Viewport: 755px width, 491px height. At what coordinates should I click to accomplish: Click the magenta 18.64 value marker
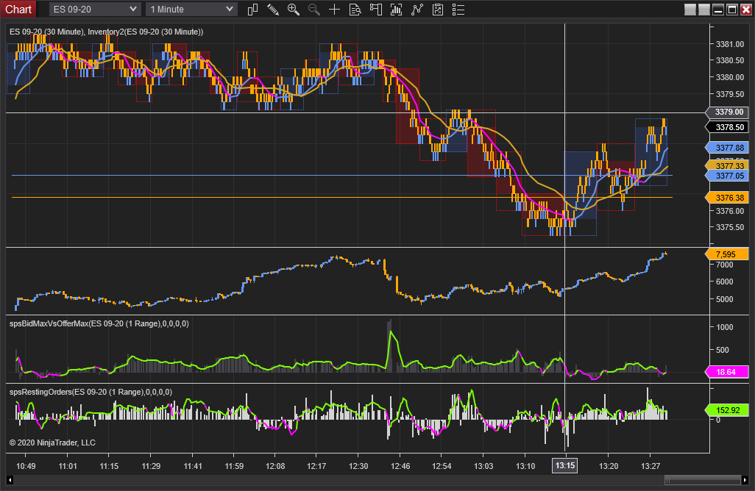pyautogui.click(x=727, y=372)
